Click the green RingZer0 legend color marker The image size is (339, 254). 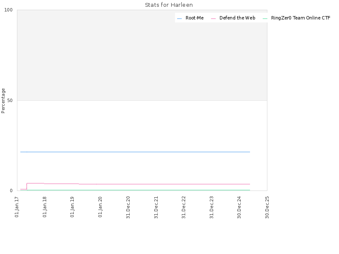point(265,19)
